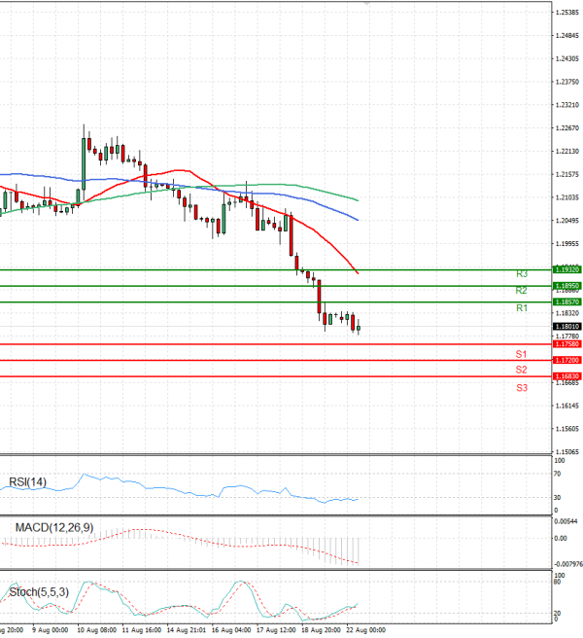The height and width of the screenshot is (638, 583).
Task: Click the 16 Aug 04:00 time label
Action: coord(231,630)
